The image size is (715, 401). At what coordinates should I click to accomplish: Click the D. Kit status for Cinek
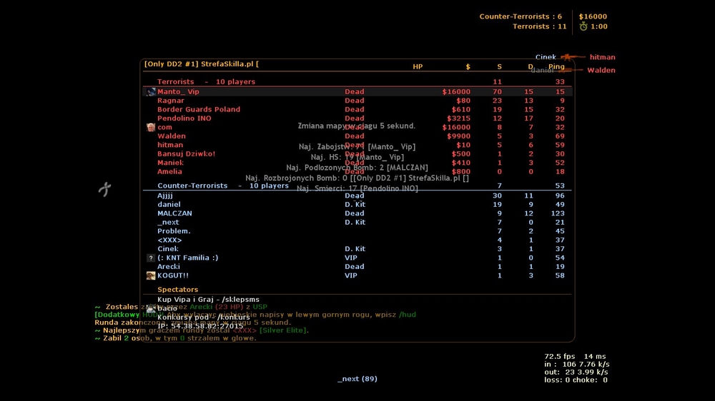[x=355, y=249]
